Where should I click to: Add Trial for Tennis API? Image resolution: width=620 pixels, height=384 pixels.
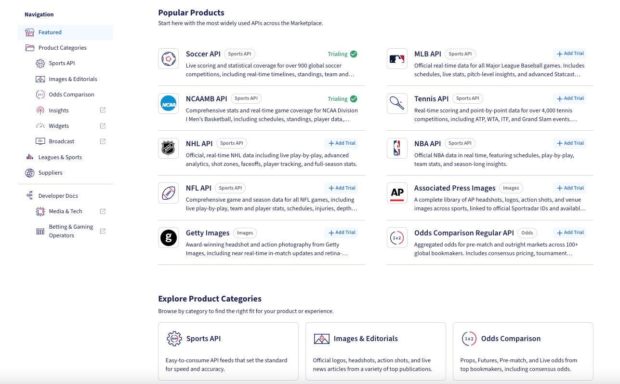[570, 98]
